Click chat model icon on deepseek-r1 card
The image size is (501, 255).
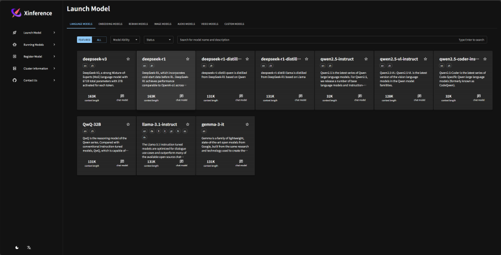point(181,96)
